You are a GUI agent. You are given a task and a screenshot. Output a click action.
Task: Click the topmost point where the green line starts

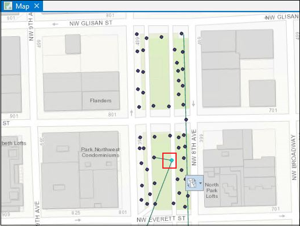pyautogui.click(x=181, y=33)
